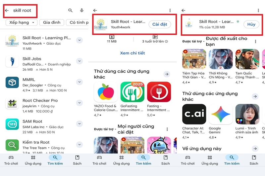Tap arrow for 'Thử dùng các ứng dụng khác' above Character AI
This screenshot has width=265, height=176.
(x=255, y=96)
